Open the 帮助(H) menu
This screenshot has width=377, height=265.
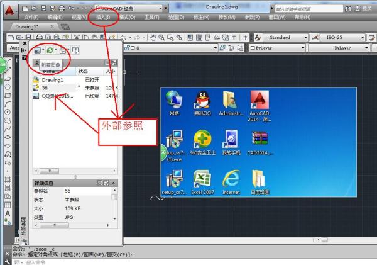click(303, 17)
